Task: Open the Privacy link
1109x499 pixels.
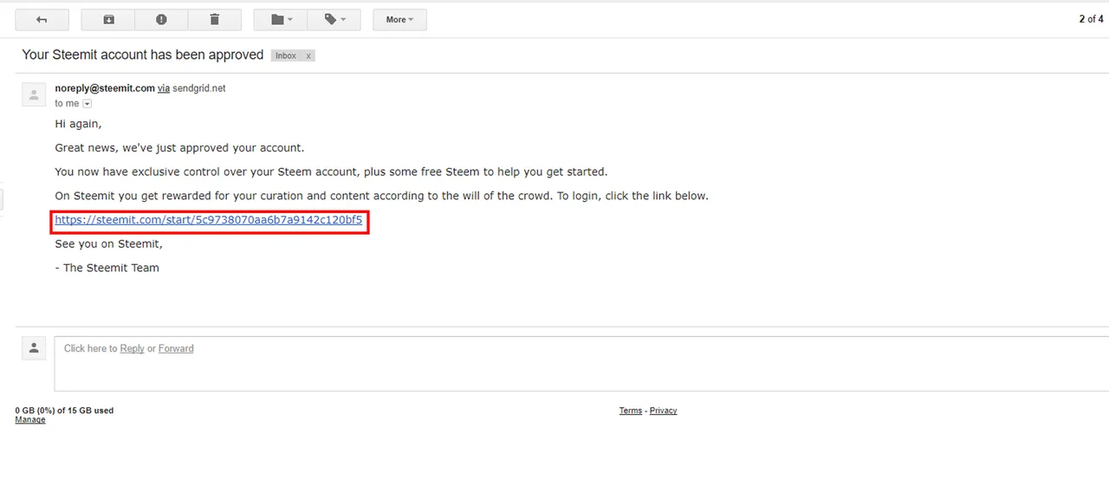Action: (663, 411)
